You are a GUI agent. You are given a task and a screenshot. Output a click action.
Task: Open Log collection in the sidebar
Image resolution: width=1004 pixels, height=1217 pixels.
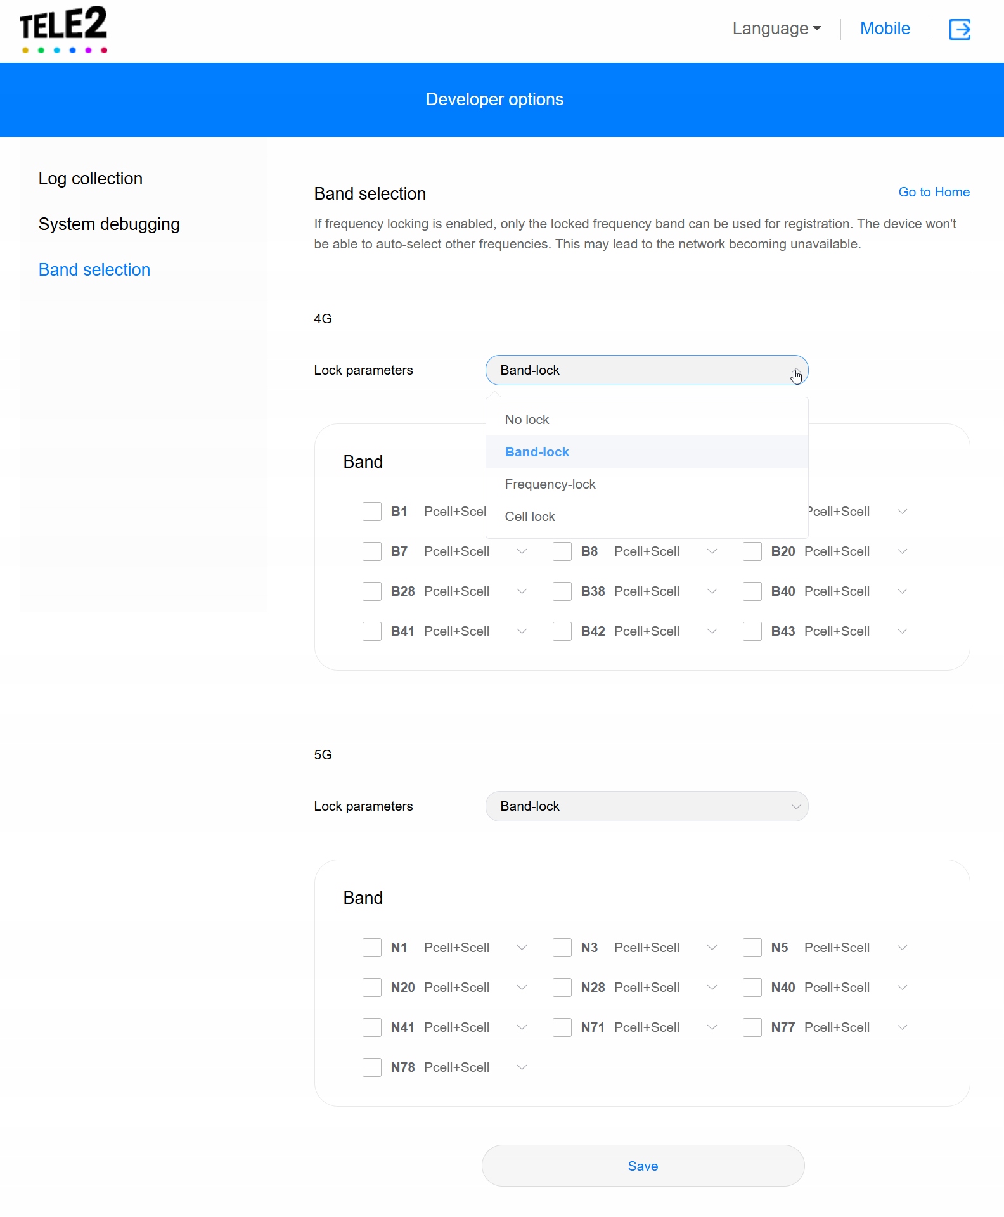91,179
